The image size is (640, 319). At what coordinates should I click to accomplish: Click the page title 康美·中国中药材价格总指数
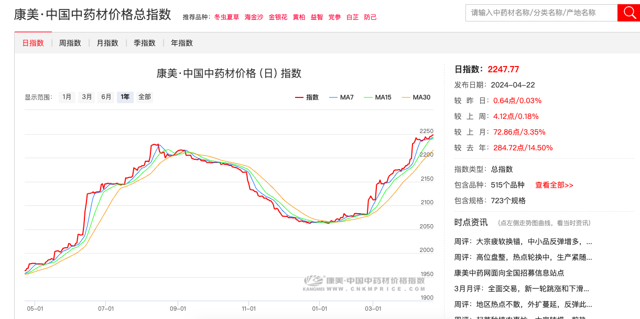click(92, 15)
